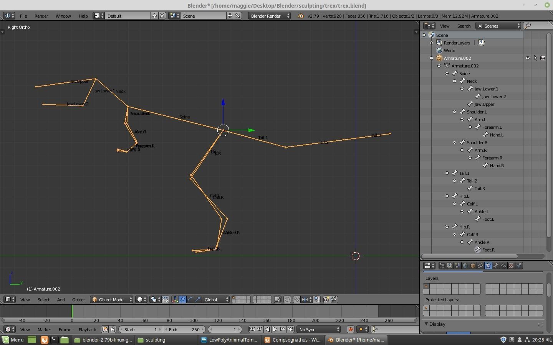Click the keying set key icon in timeline
Screen dimensions: 553x345
tap(376, 329)
